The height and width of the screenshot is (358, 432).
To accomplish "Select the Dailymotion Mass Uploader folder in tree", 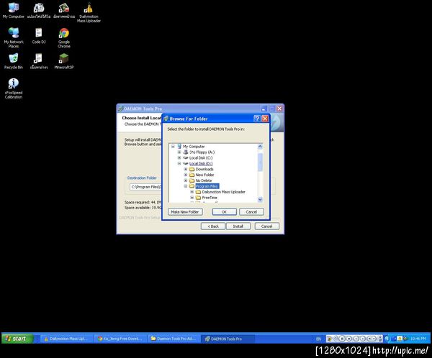I will [223, 192].
